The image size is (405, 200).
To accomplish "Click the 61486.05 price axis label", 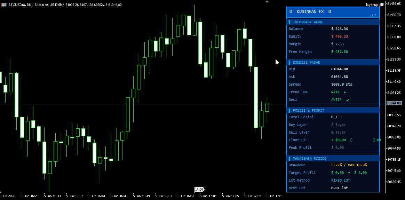I will coord(394,3).
